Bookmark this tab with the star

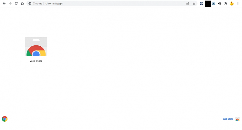194,4
